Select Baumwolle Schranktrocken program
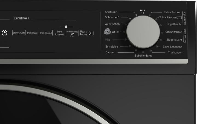Screen dimensions: 197x124 point(168,17)
